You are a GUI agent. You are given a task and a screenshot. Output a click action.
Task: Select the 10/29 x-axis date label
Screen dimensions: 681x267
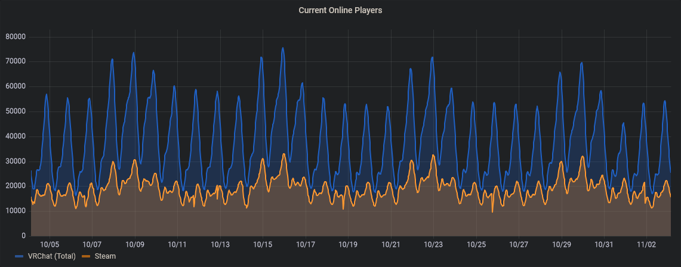(x=561, y=244)
